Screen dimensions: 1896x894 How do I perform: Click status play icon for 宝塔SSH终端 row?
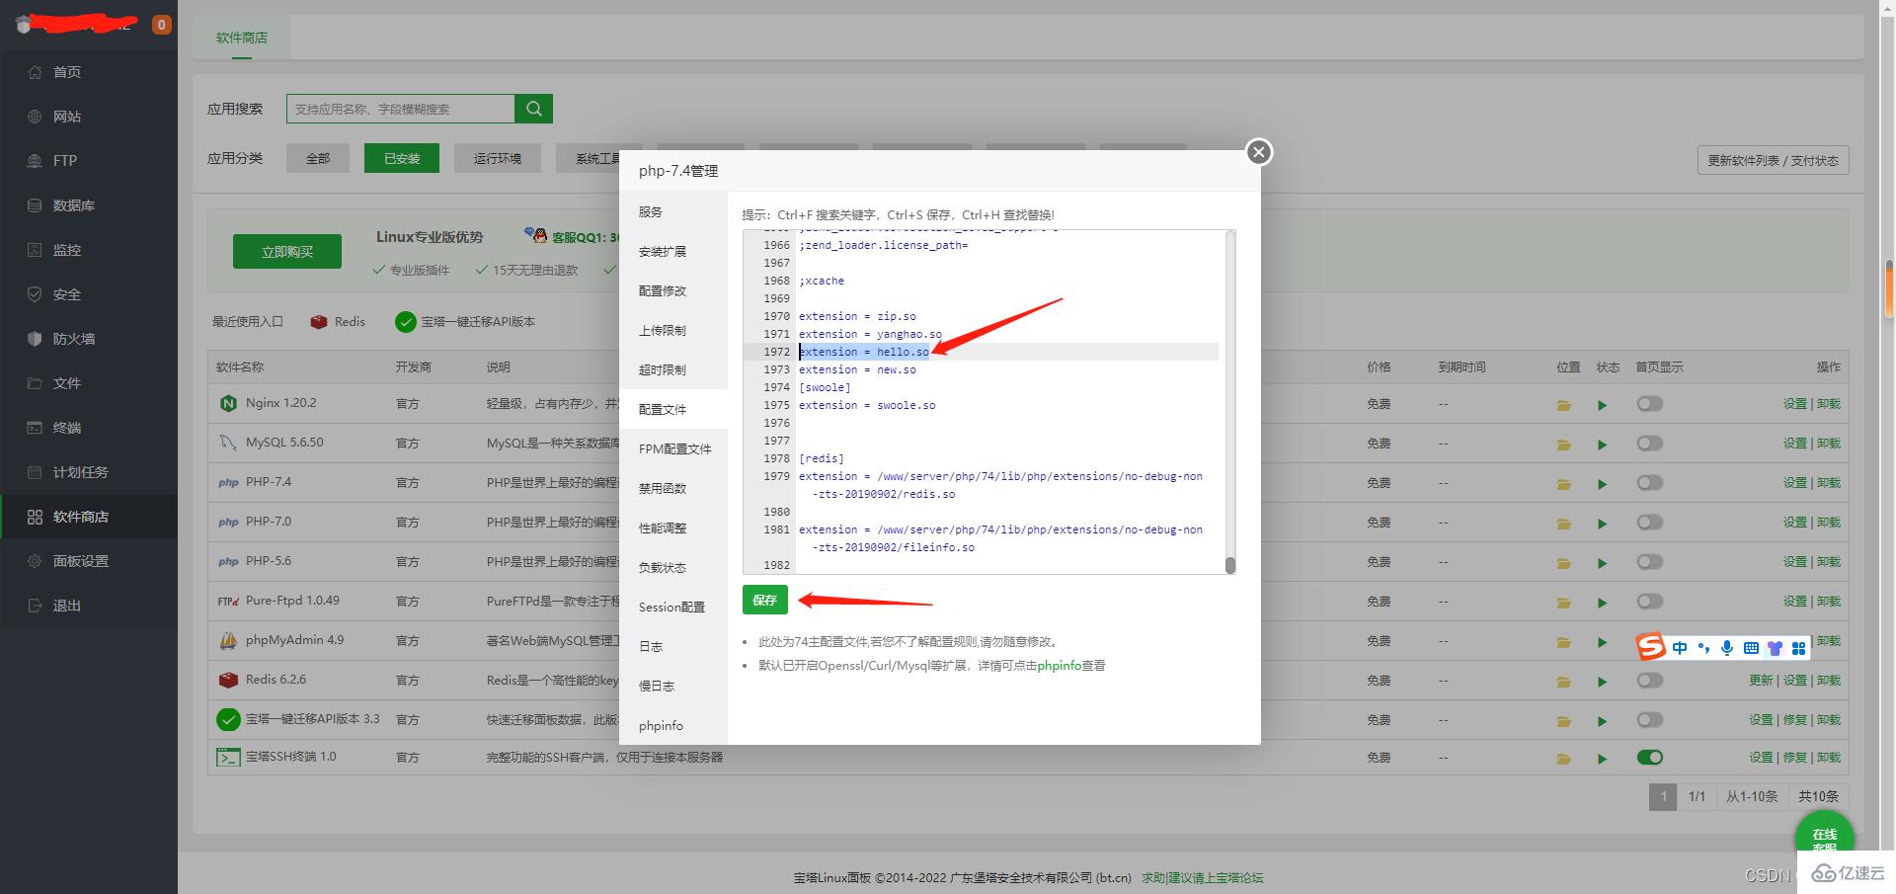[1603, 759]
